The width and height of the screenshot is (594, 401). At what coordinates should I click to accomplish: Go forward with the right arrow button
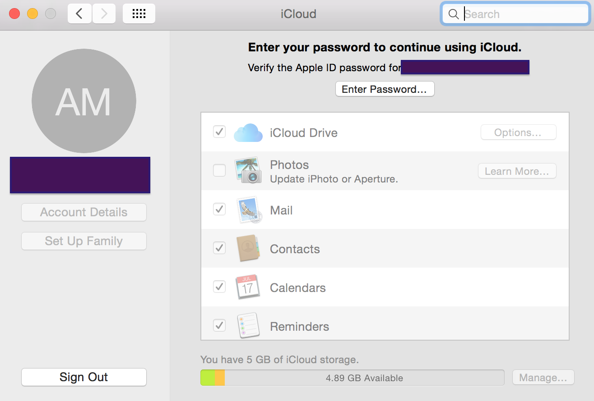[x=104, y=14]
